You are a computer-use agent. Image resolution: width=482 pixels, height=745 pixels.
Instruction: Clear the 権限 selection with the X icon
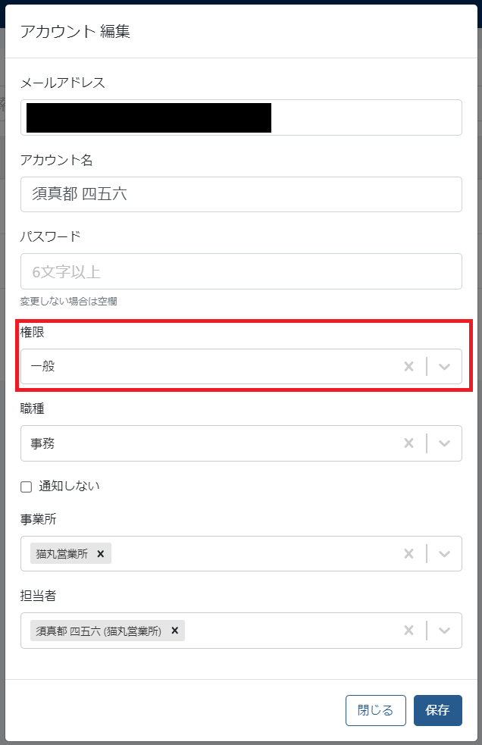[x=408, y=366]
